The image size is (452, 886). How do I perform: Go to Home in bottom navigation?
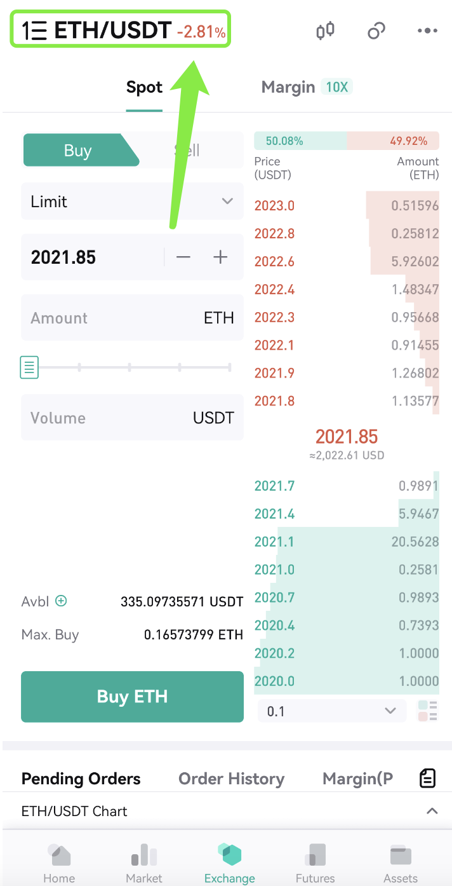[x=59, y=863]
